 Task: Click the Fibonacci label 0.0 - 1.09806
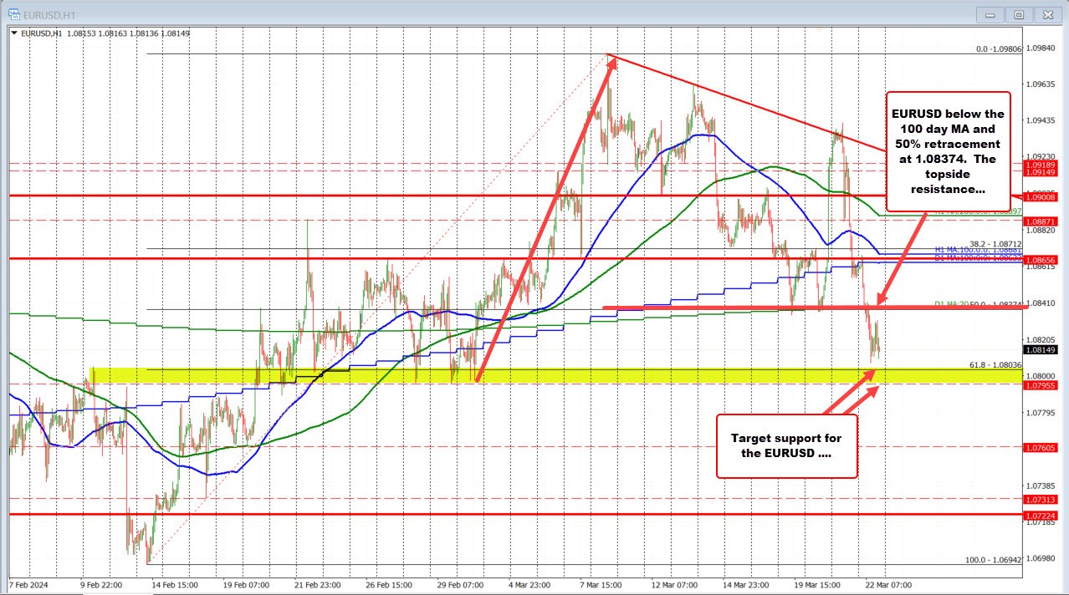(999, 49)
